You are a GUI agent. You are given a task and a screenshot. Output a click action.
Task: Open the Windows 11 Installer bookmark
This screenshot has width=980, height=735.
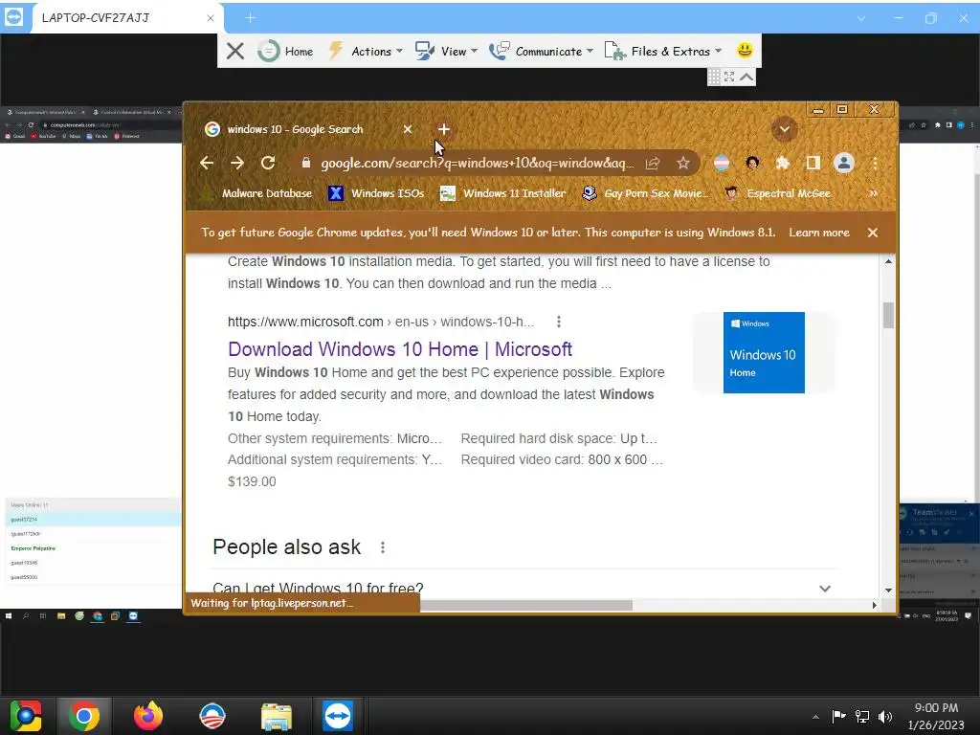click(x=503, y=193)
